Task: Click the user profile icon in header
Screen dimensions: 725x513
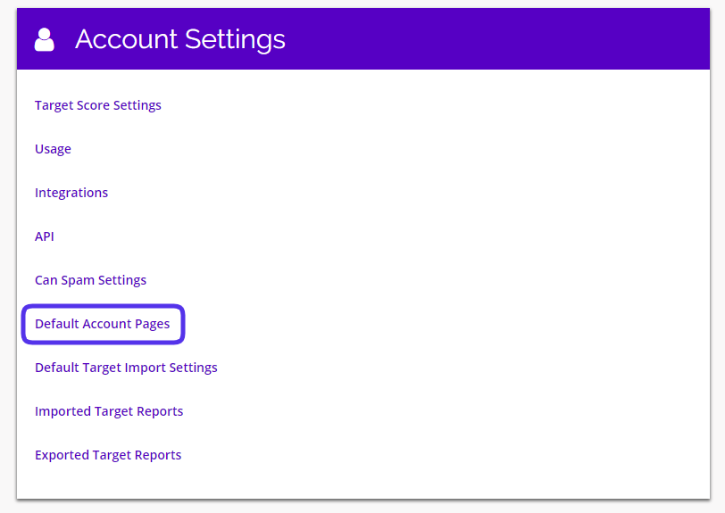Action: tap(45, 39)
